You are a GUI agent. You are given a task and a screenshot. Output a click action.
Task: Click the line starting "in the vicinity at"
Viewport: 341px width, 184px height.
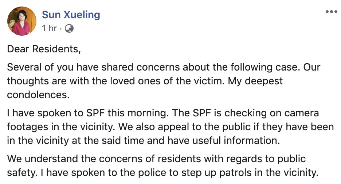[x=143, y=141]
